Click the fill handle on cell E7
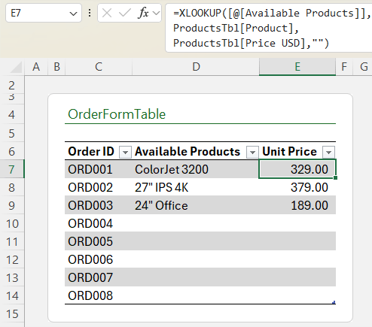372x327 pixels. (336, 178)
